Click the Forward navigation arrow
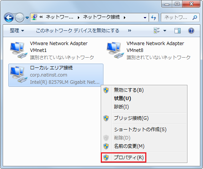The width and height of the screenshot is (203, 169). [19, 17]
